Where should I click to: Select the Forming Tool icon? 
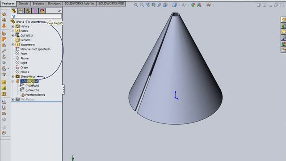[x=4, y=75]
